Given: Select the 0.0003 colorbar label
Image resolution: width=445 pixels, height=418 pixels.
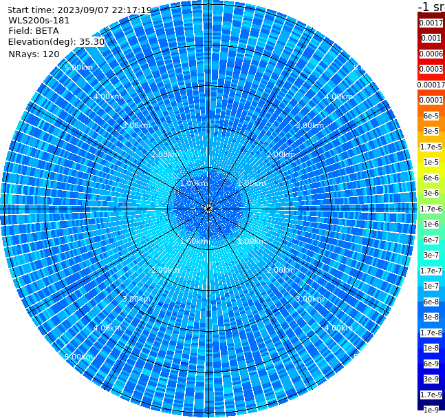Looking at the screenshot, I should 431,69.
